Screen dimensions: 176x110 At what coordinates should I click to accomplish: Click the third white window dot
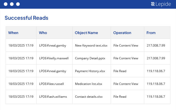[x=18, y=4]
